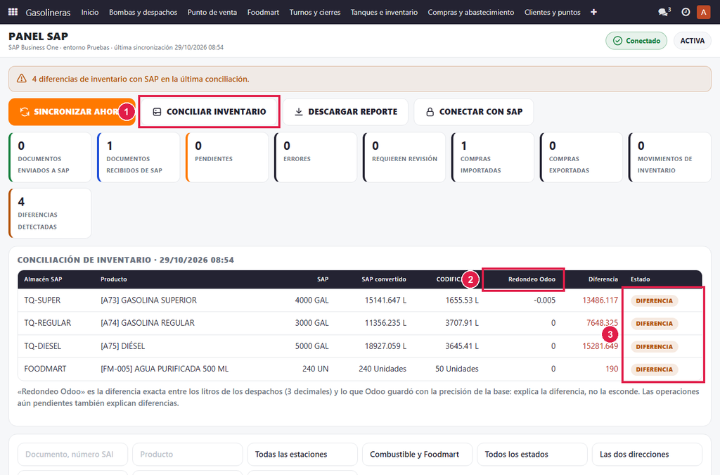Click the ACTIVA status badge

click(x=692, y=41)
